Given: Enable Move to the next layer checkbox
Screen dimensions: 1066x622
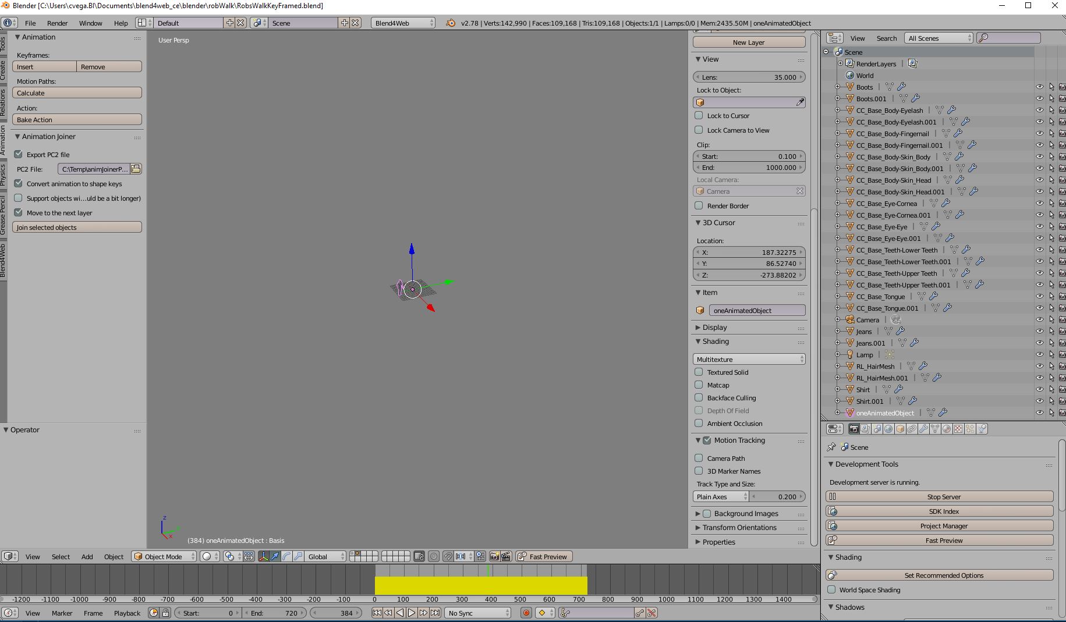Looking at the screenshot, I should click(x=19, y=212).
